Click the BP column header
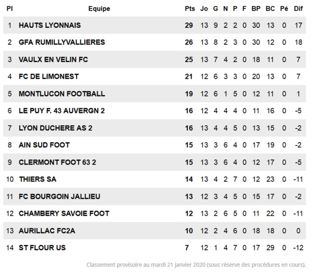 pyautogui.click(x=256, y=9)
